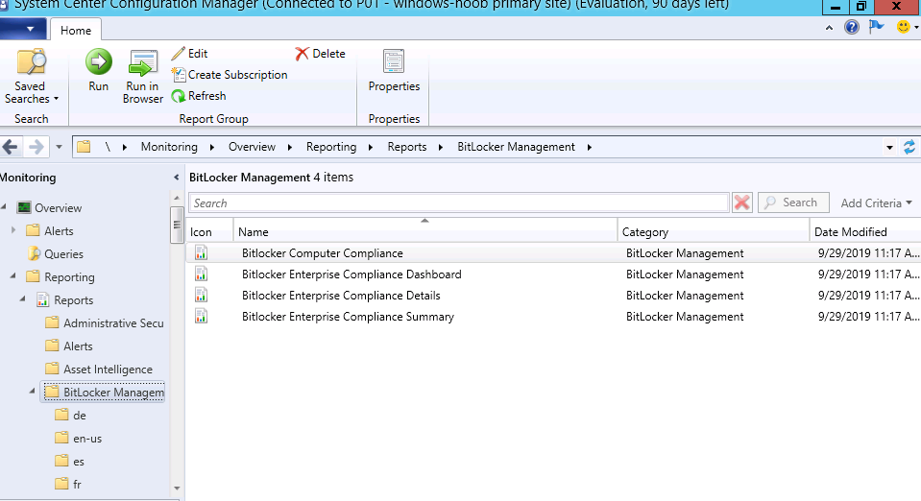
Task: Select Bitlocker Enterprise Compliance Dashboard report
Action: click(x=351, y=274)
